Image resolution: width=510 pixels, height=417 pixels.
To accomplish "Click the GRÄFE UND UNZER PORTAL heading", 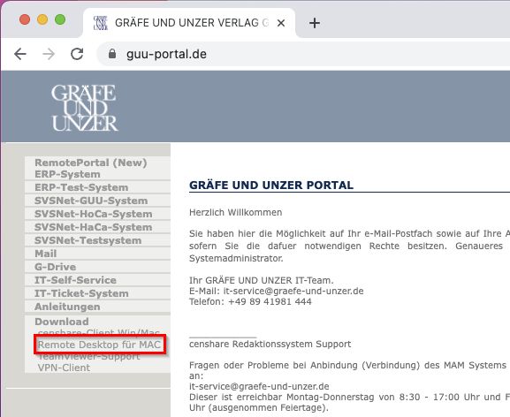I will [x=271, y=186].
